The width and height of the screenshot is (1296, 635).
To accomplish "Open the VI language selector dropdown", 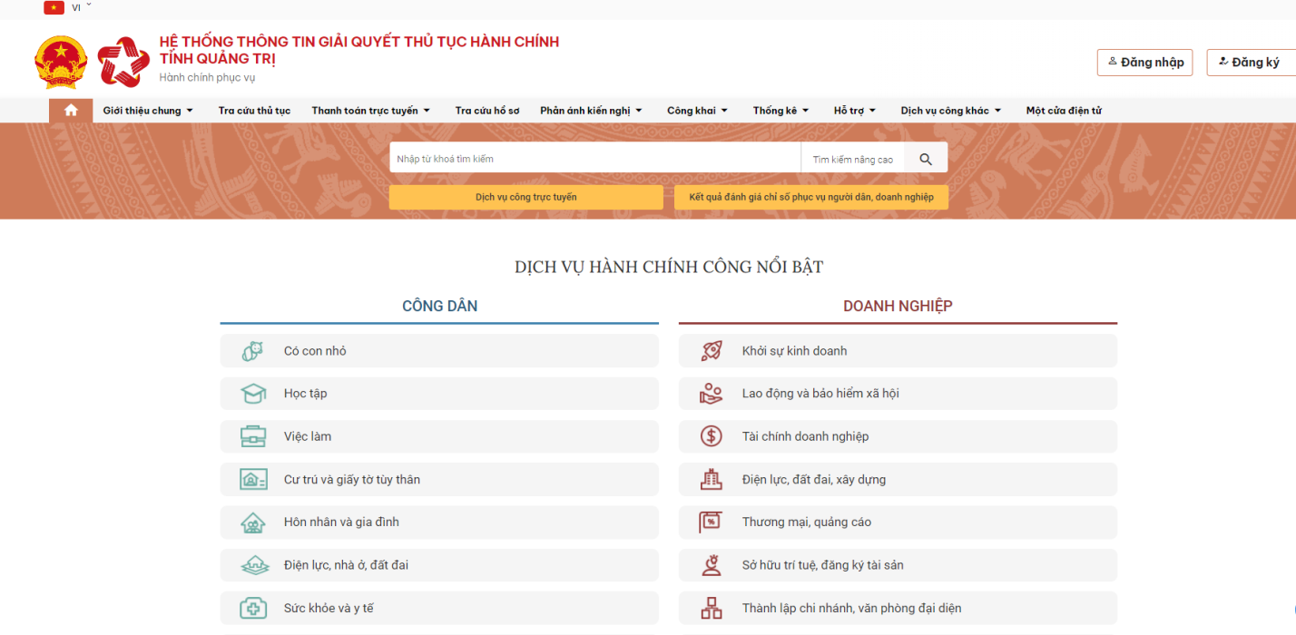I will (x=82, y=7).
